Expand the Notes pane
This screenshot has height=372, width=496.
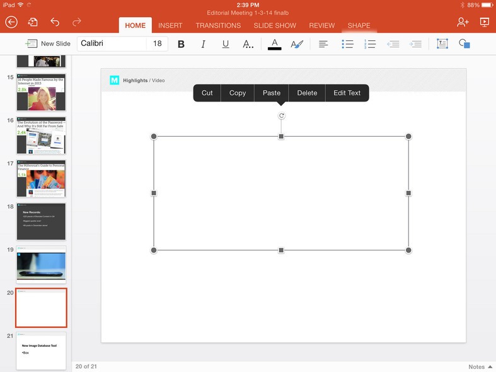tap(480, 366)
